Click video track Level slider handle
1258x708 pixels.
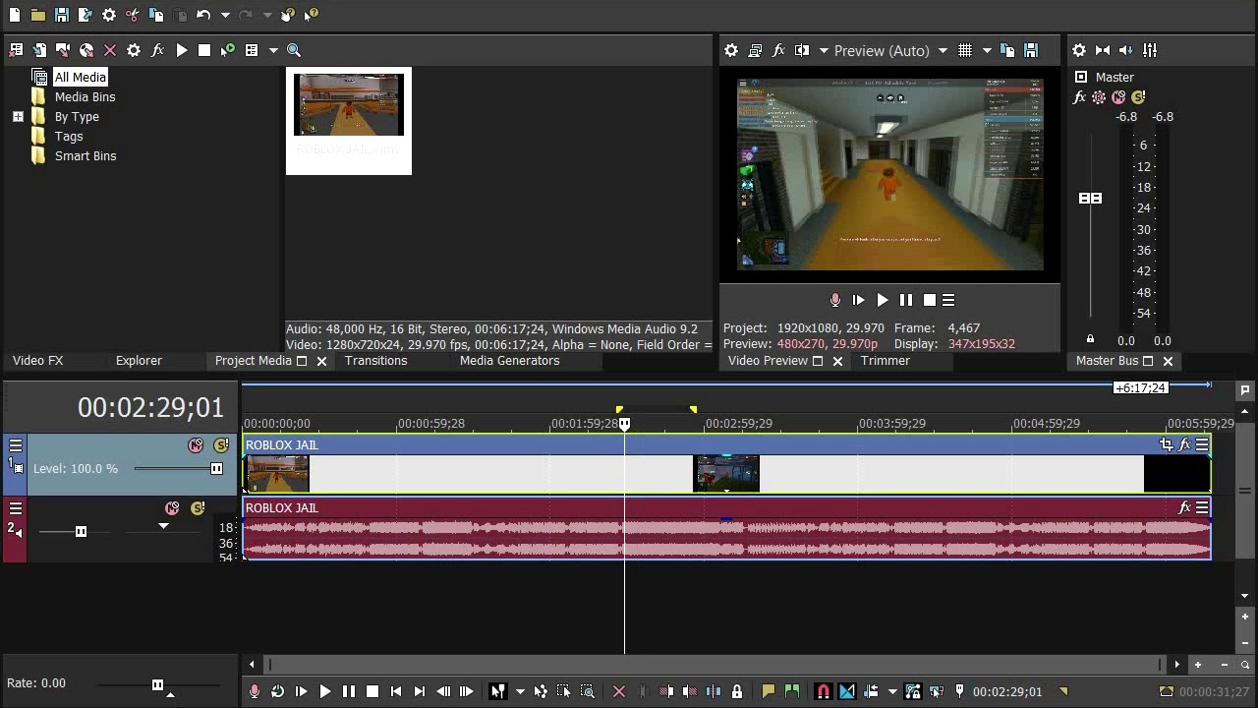click(x=216, y=468)
